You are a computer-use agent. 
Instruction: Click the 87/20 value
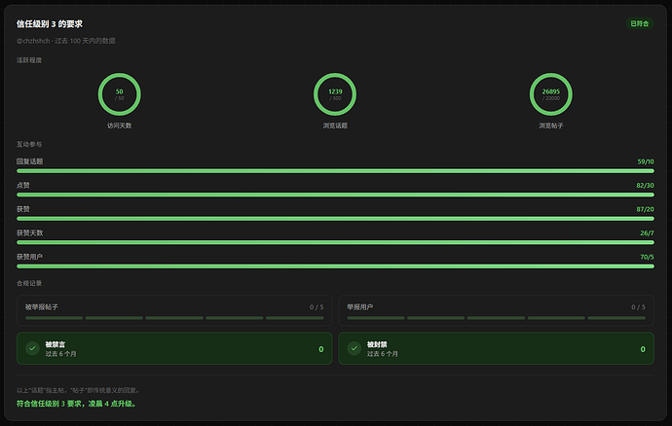coord(645,209)
